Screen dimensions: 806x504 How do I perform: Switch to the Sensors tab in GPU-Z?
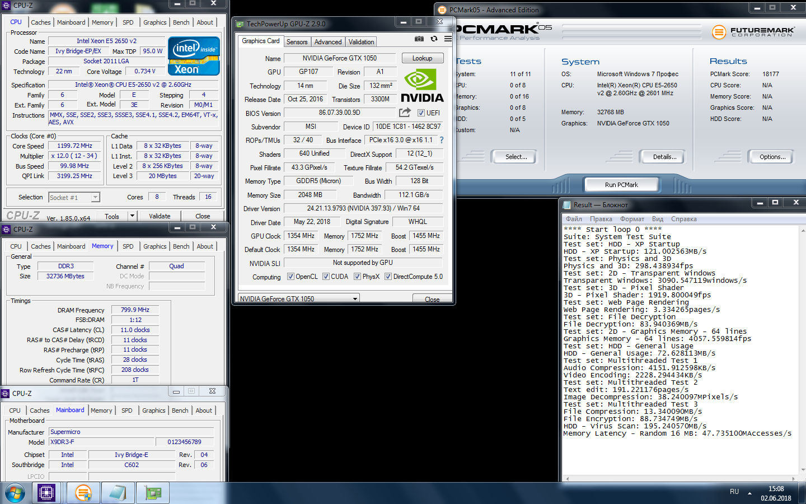tap(297, 42)
